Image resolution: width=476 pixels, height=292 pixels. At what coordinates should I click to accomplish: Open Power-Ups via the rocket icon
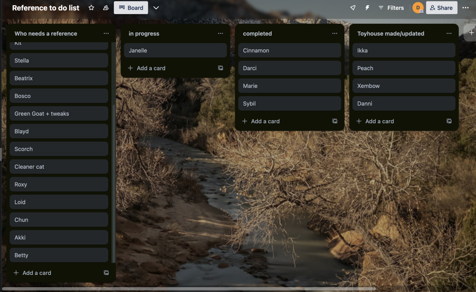353,7
